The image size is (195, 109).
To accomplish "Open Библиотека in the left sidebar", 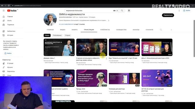I will coord(12,31).
